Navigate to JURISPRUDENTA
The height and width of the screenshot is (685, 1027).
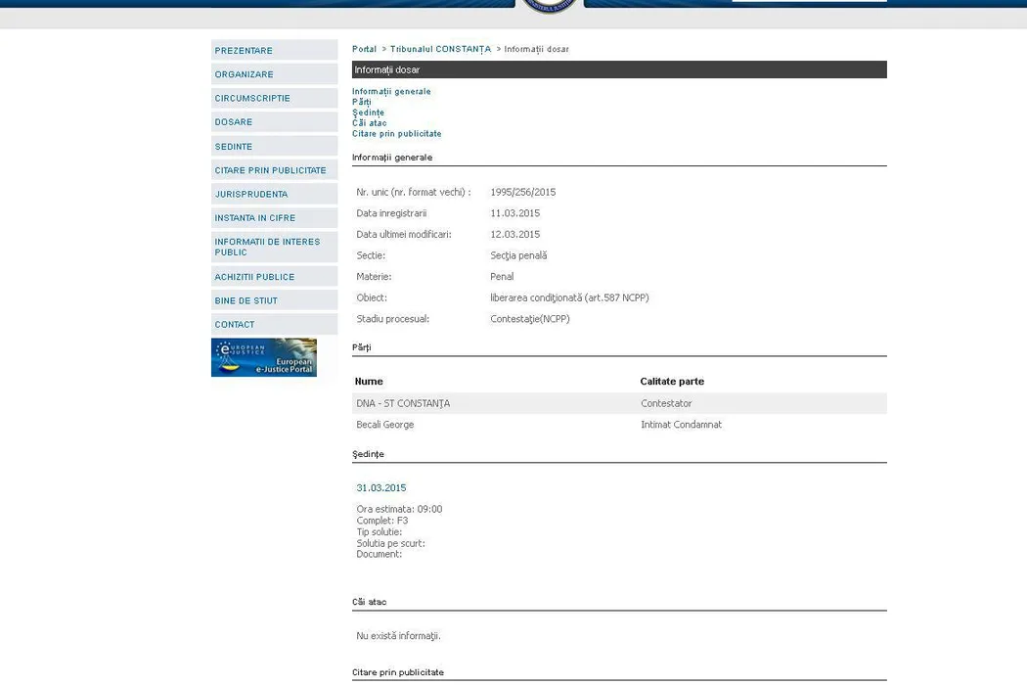(x=251, y=195)
